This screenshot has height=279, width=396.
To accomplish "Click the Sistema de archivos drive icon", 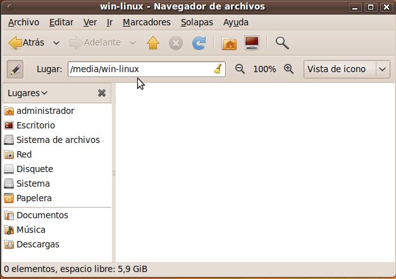I will (9, 140).
